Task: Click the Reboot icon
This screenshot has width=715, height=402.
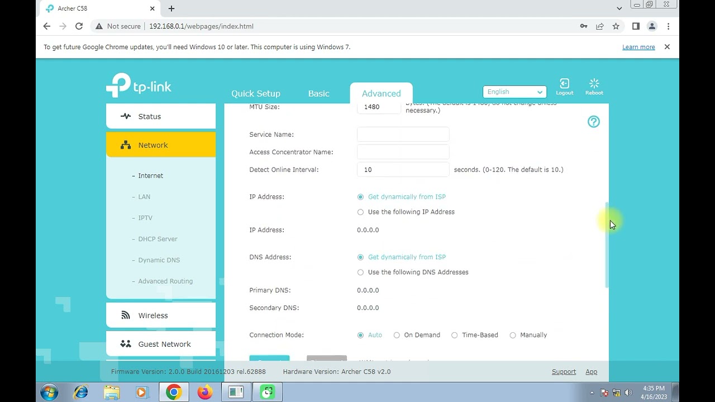Action: [x=594, y=83]
